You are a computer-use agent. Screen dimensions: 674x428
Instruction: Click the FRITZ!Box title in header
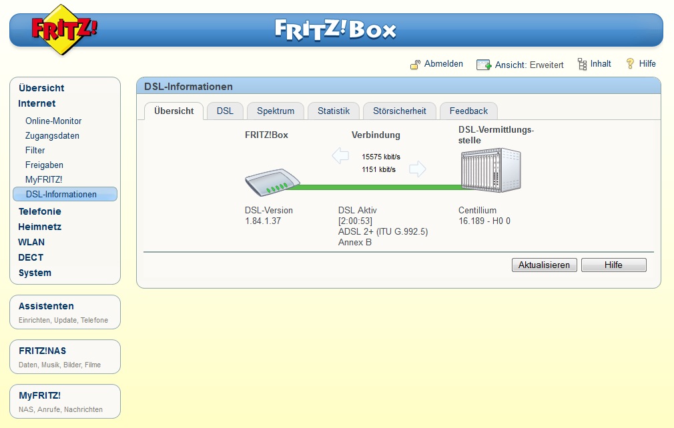[x=335, y=29]
